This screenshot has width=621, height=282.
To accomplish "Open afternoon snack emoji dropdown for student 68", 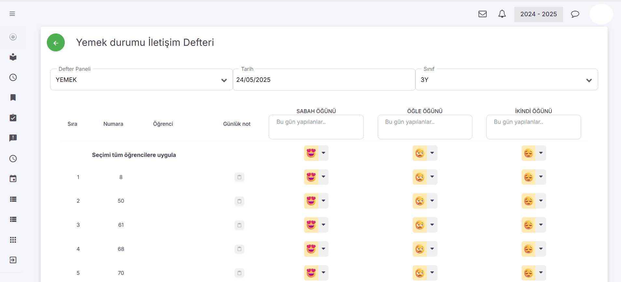I will [x=540, y=249].
